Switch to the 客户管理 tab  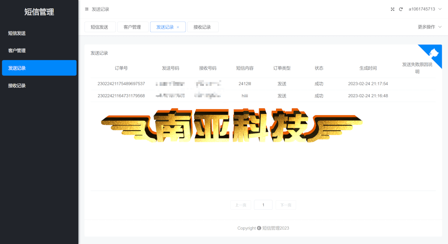(x=133, y=27)
